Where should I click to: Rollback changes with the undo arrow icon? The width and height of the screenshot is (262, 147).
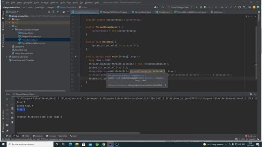tap(244, 7)
